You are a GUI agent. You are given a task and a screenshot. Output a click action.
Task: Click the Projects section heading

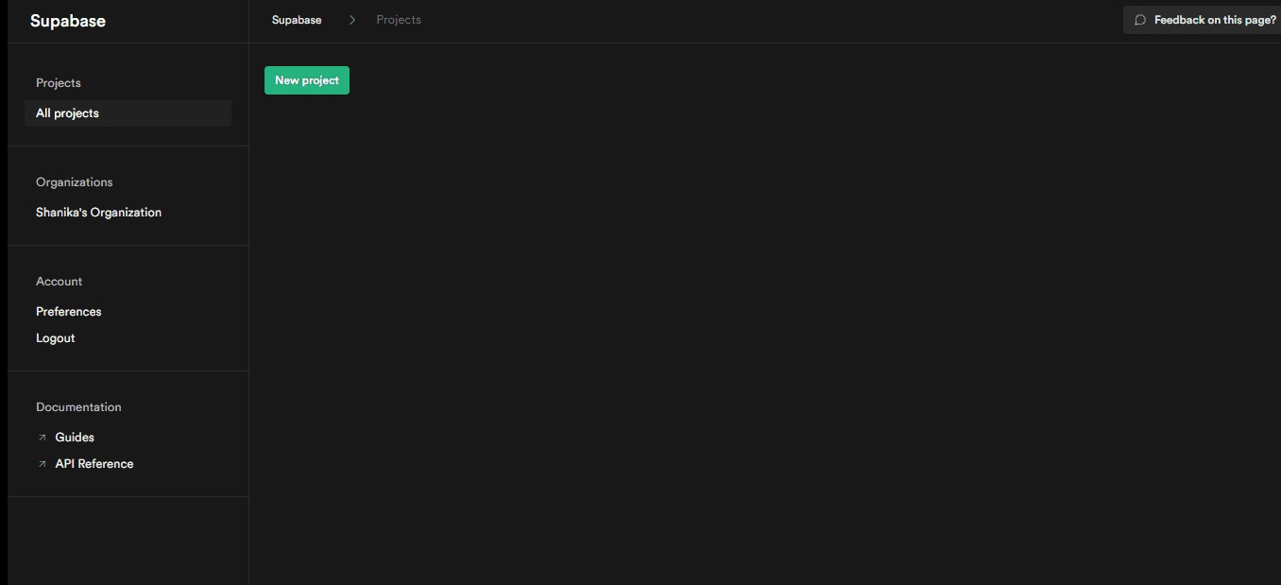click(x=59, y=83)
